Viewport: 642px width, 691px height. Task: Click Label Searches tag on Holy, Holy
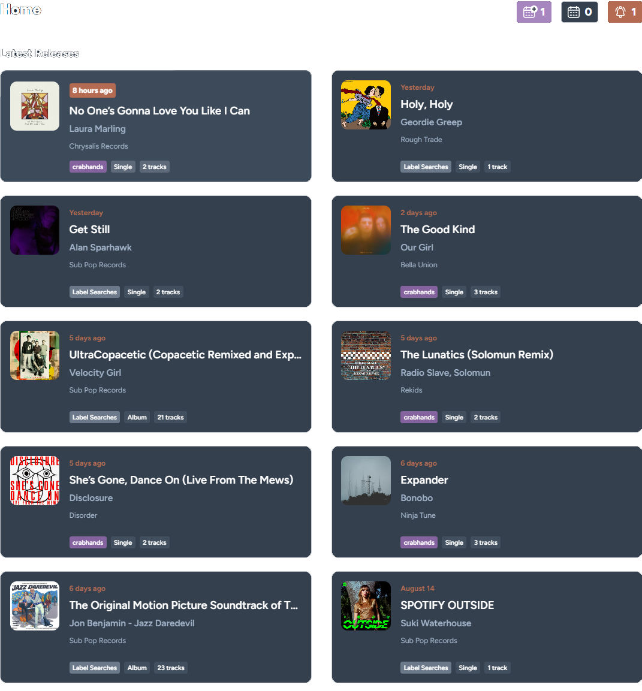(x=426, y=167)
